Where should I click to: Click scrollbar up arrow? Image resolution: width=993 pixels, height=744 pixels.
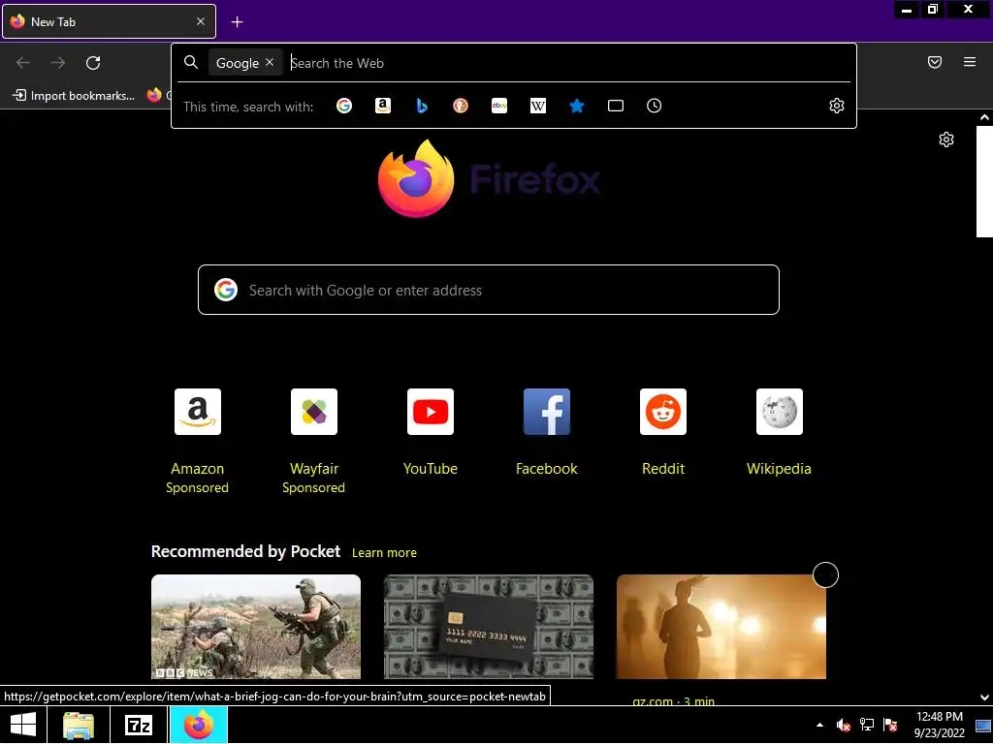(x=984, y=117)
